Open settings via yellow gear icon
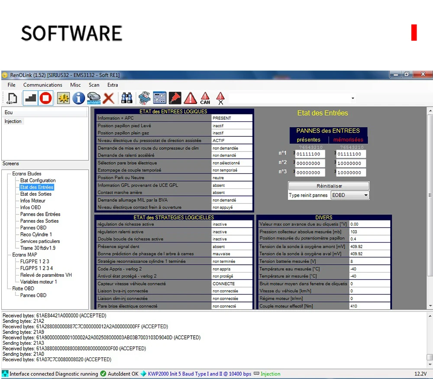 [63, 98]
